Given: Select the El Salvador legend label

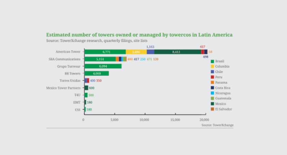Looking at the screenshot, I should click(x=223, y=109).
